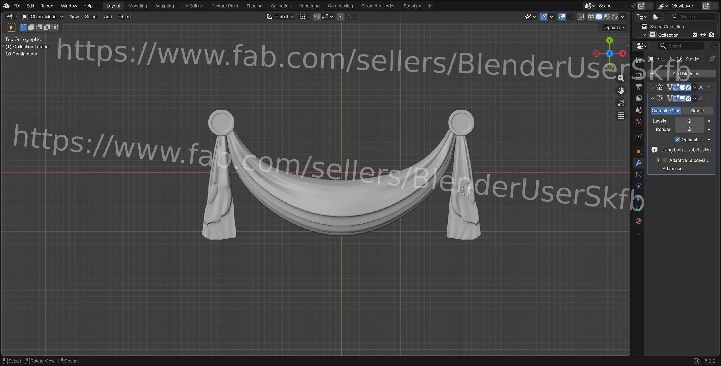Toggle viewport gizmos display
The image size is (721, 366).
click(543, 17)
